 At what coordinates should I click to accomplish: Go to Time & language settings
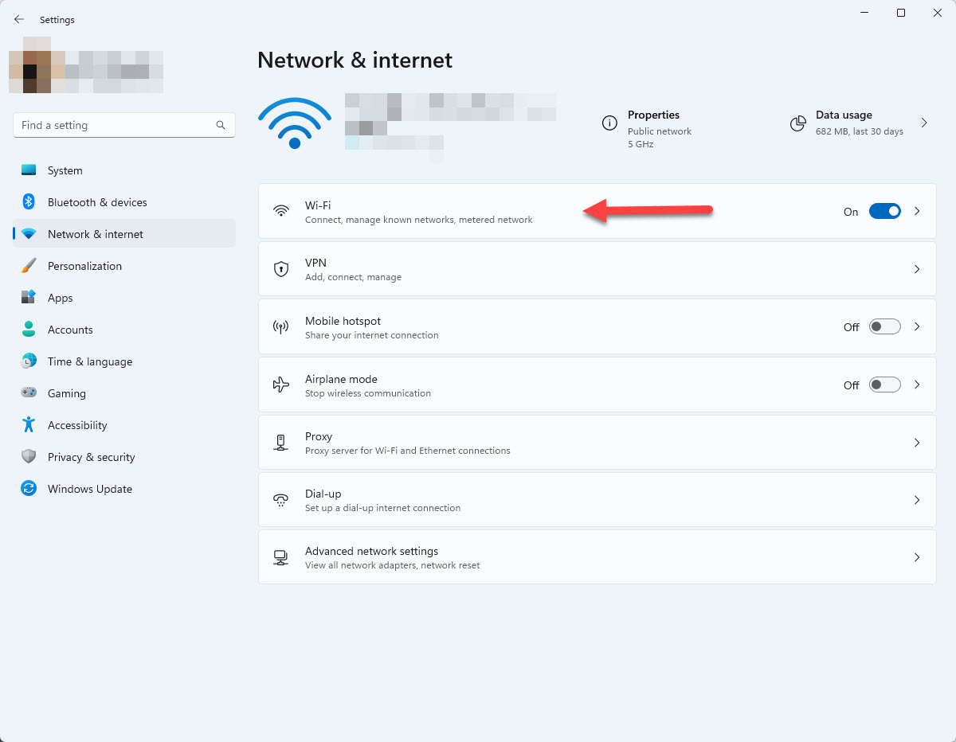pyautogui.click(x=90, y=361)
